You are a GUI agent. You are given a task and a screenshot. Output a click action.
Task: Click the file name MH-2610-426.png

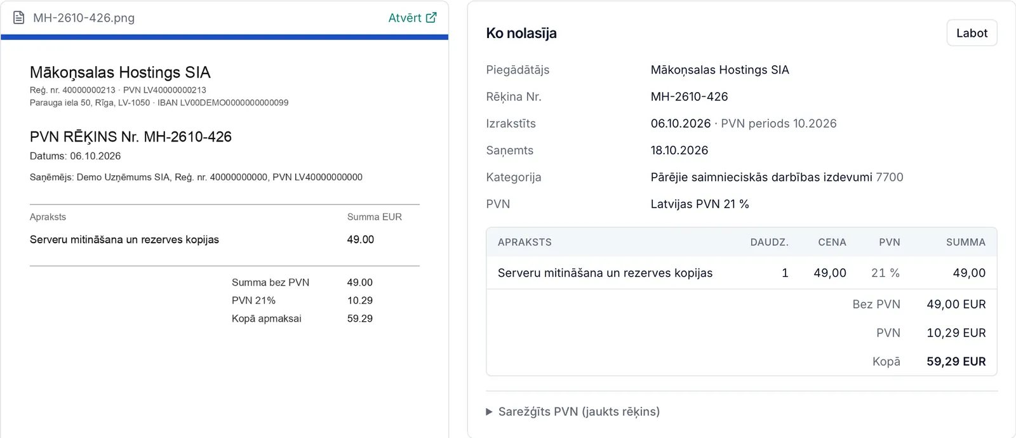pyautogui.click(x=84, y=18)
